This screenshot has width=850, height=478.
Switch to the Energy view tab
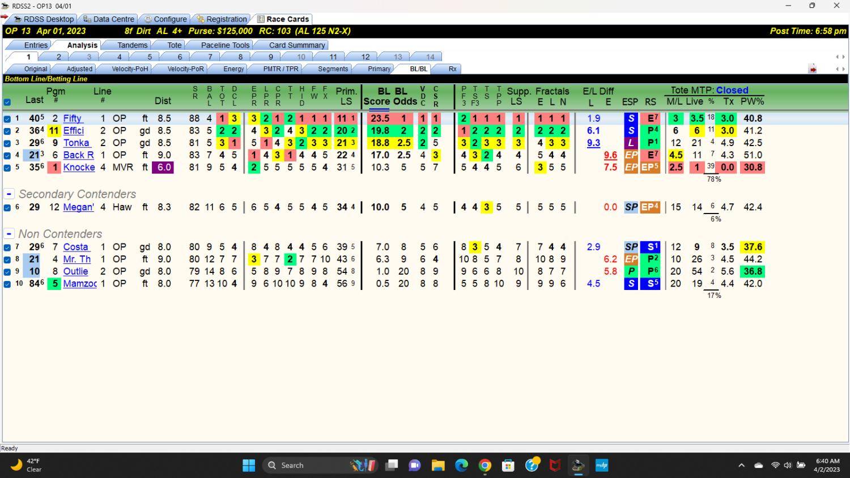(233, 69)
